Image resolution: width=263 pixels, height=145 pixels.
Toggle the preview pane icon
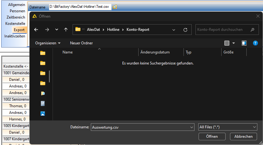click(244, 43)
